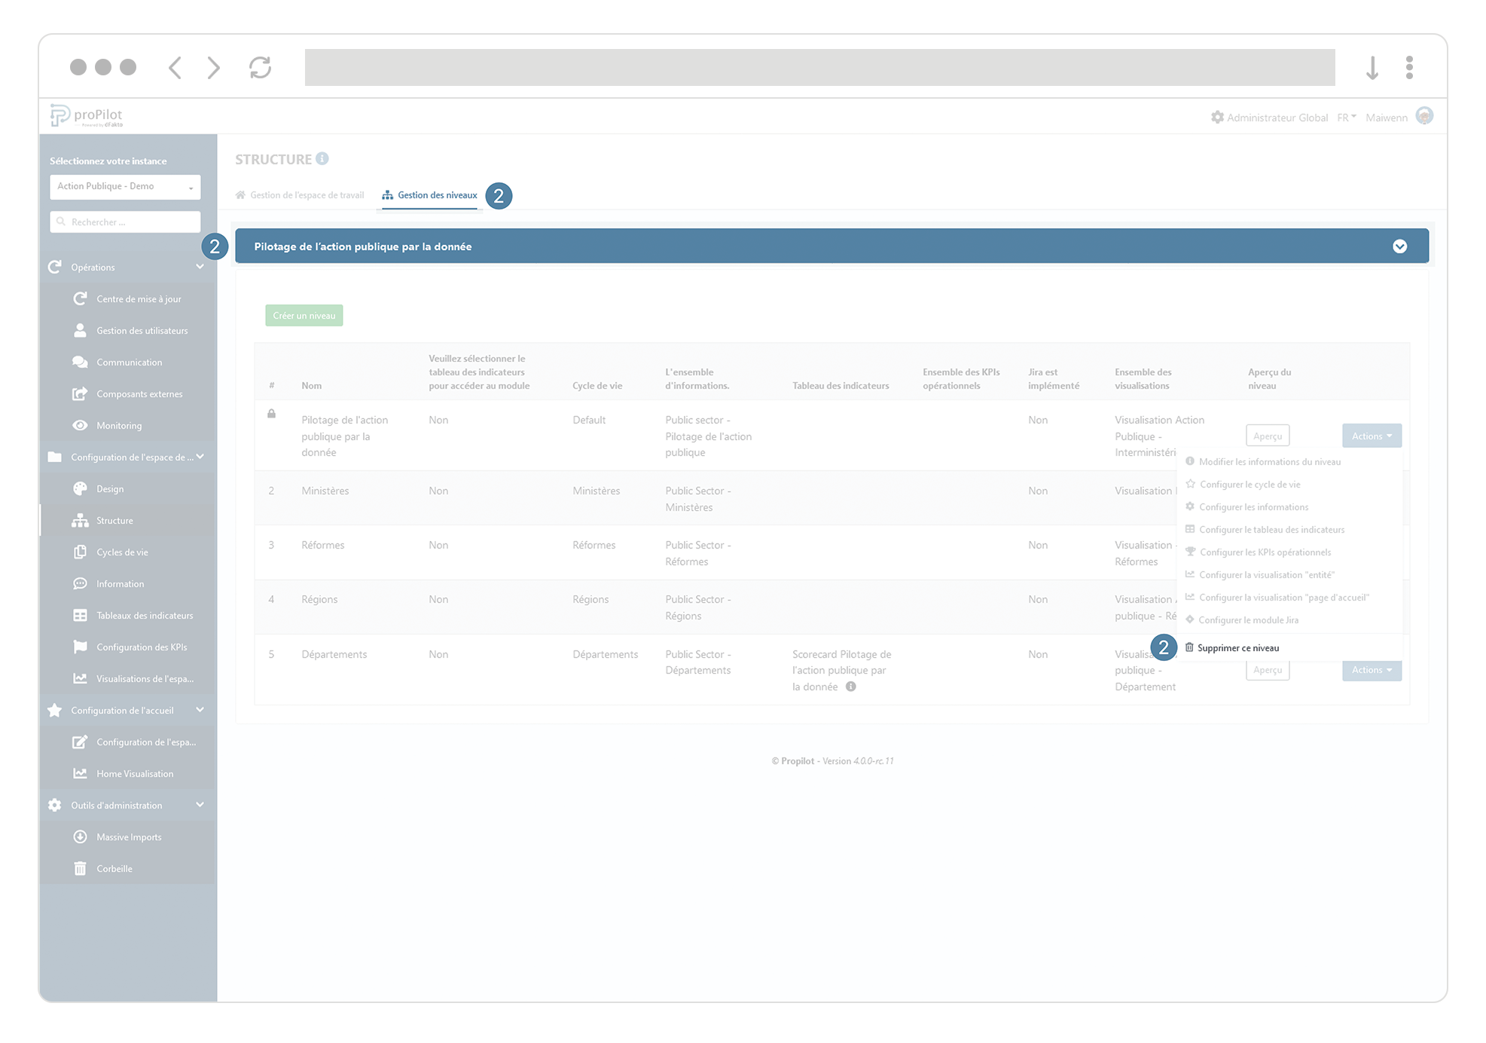
Task: Open the Communication panel
Action: (130, 362)
